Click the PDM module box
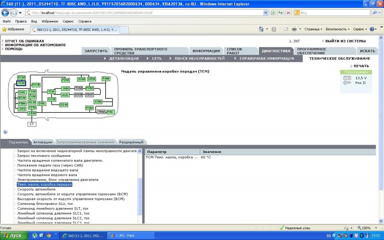Image resolution: width=384 pixels, height=240 pixels. 65,80
